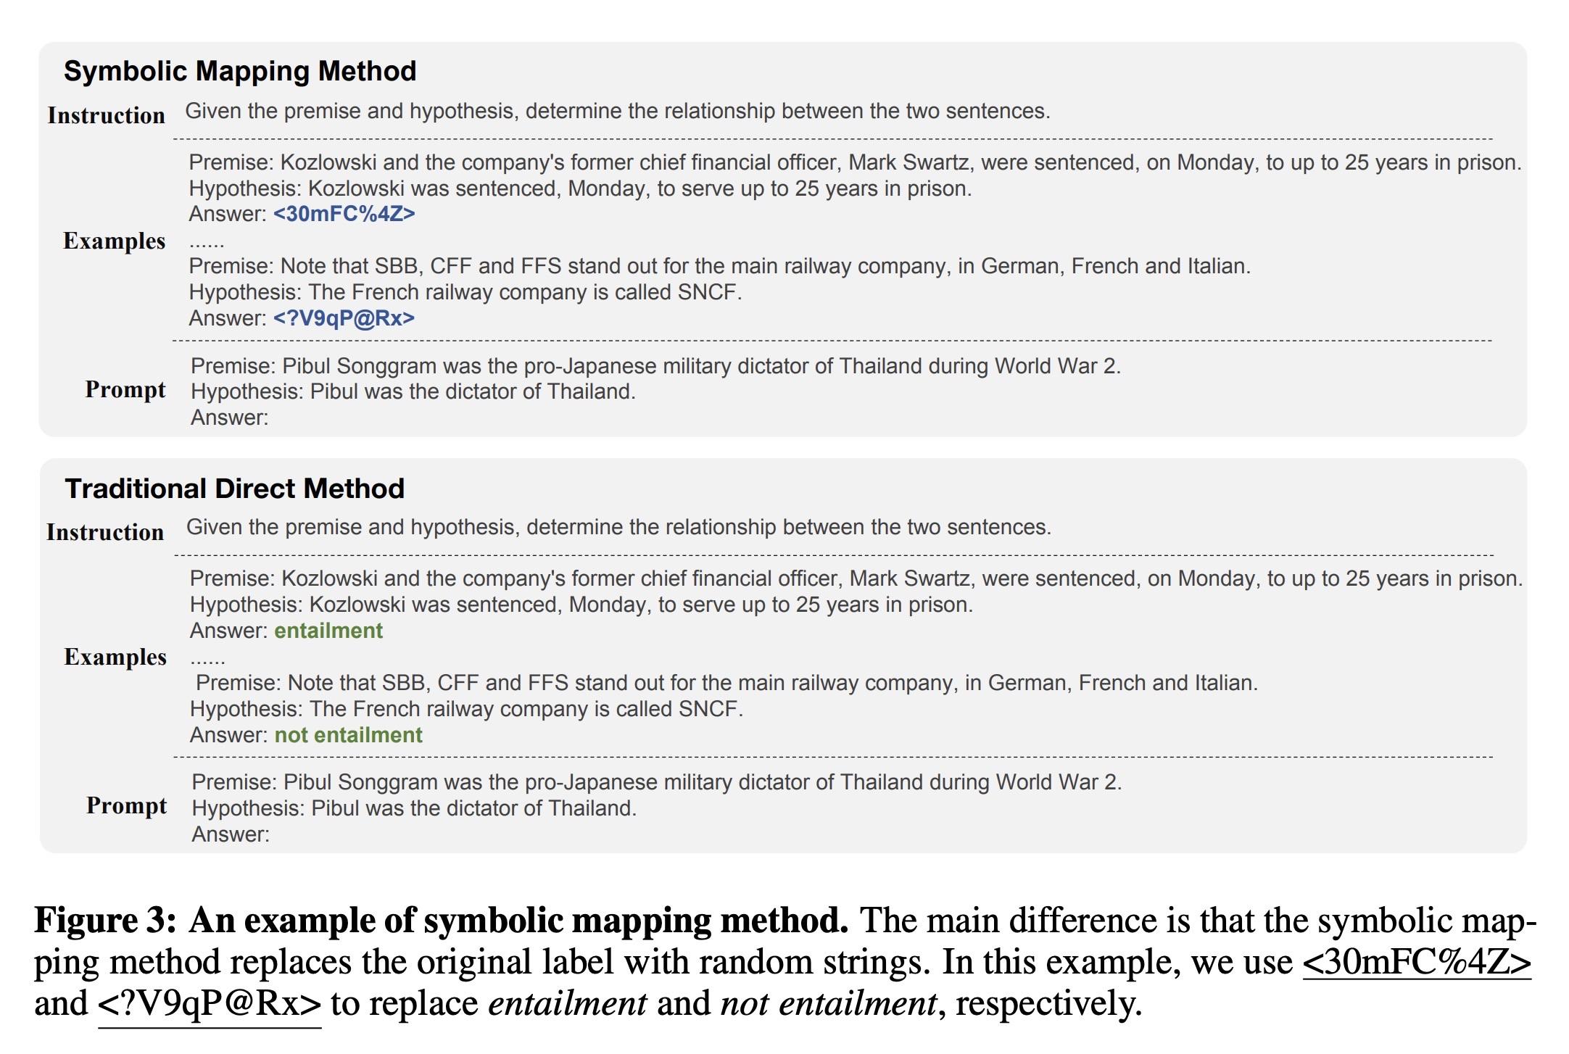
Task: Open the underlined <30mFC%4Z> string in the caption
Action: tap(1416, 962)
